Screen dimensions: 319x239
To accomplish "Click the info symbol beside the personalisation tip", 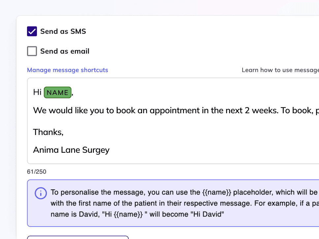I will [41, 193].
